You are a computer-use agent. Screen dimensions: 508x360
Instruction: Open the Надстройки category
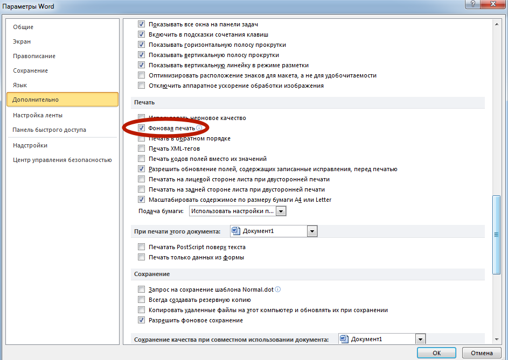coord(30,145)
